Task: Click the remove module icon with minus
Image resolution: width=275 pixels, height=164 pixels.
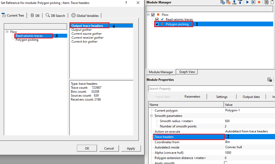Action: 228,2
